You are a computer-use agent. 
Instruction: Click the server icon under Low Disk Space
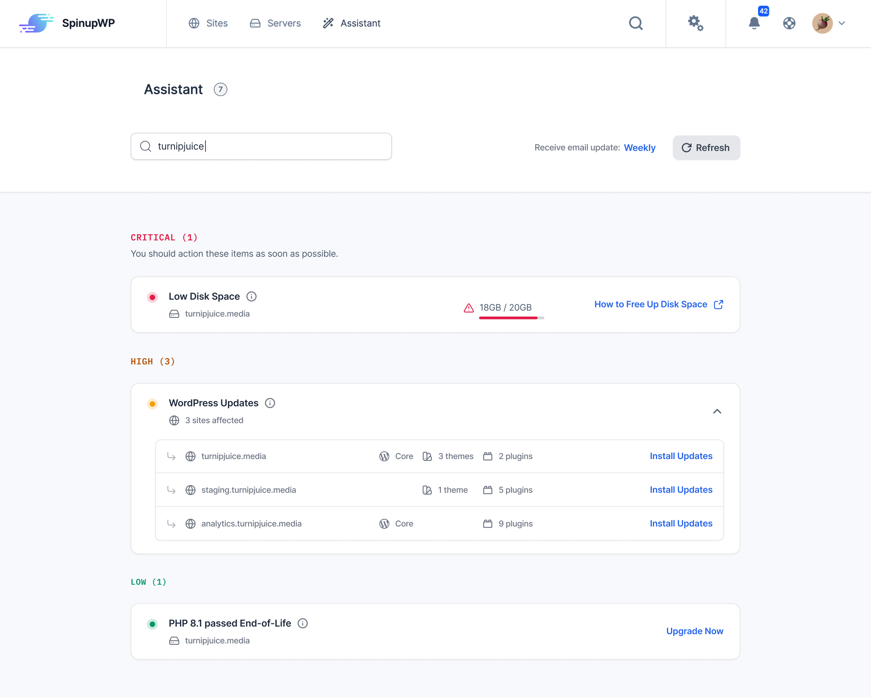(x=174, y=314)
